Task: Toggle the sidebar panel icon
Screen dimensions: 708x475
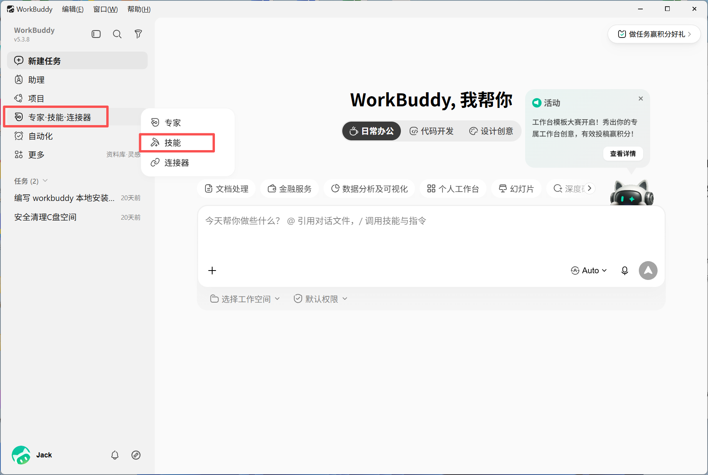Action: (x=96, y=34)
